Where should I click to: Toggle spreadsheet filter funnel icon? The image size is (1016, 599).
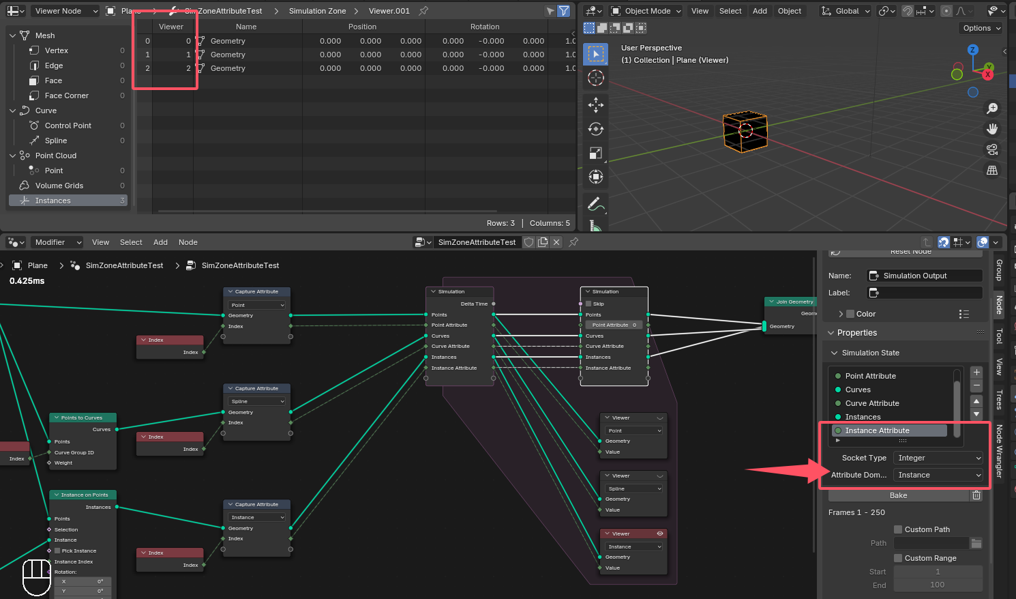(564, 11)
